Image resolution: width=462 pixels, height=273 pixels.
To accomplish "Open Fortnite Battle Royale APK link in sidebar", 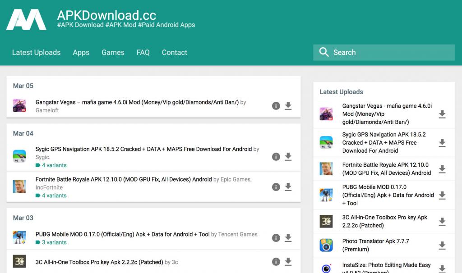I will (386, 169).
